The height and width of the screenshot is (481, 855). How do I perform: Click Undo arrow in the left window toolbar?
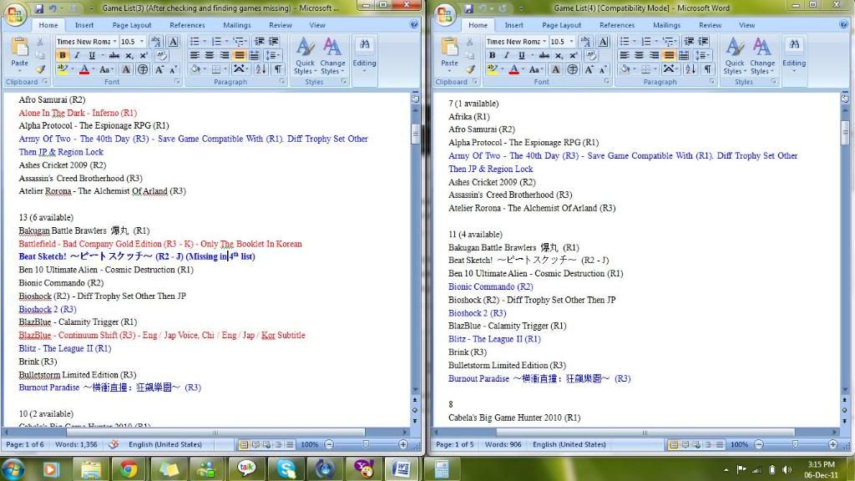[x=52, y=8]
